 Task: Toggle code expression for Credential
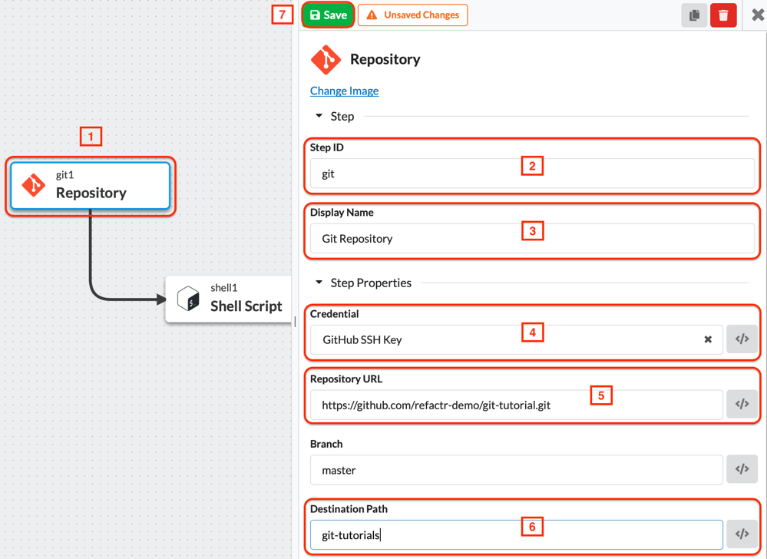[x=742, y=339]
